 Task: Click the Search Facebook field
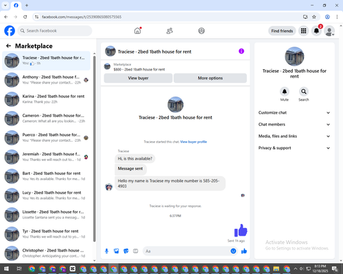55,31
